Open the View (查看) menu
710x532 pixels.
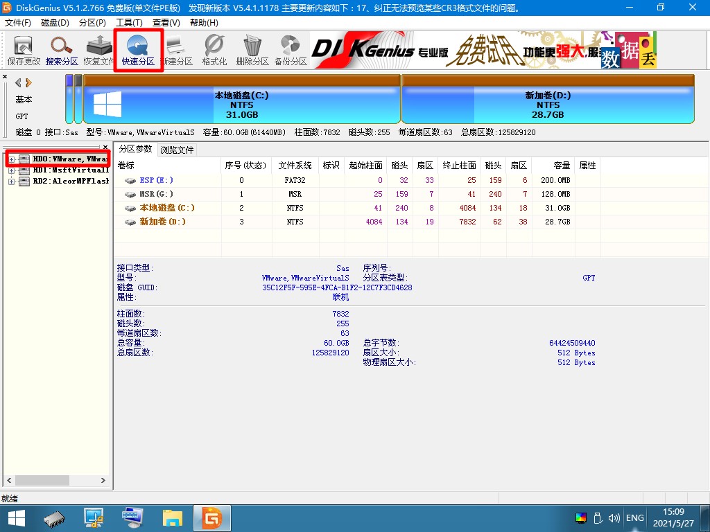[x=166, y=23]
